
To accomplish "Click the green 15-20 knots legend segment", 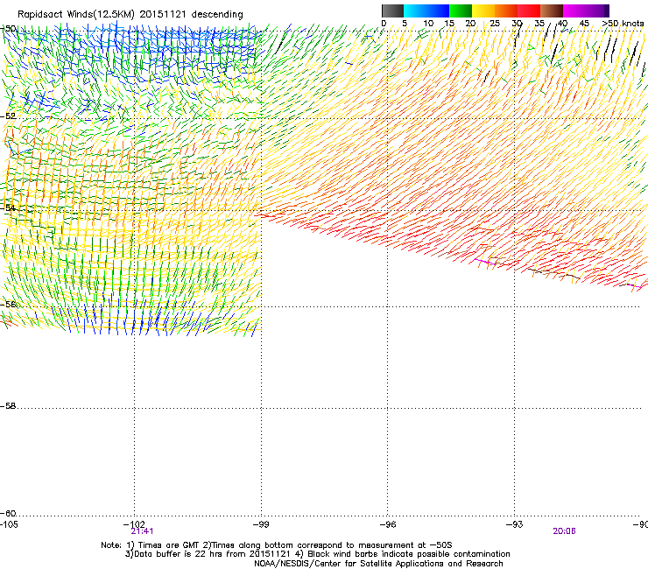I will (461, 11).
